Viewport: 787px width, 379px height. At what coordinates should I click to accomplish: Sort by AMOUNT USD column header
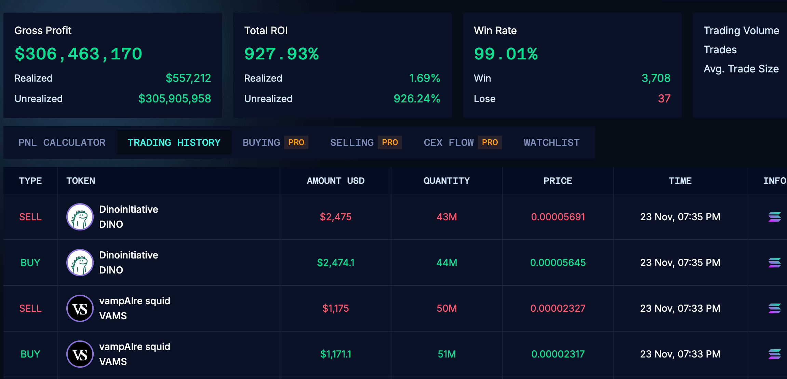click(335, 181)
